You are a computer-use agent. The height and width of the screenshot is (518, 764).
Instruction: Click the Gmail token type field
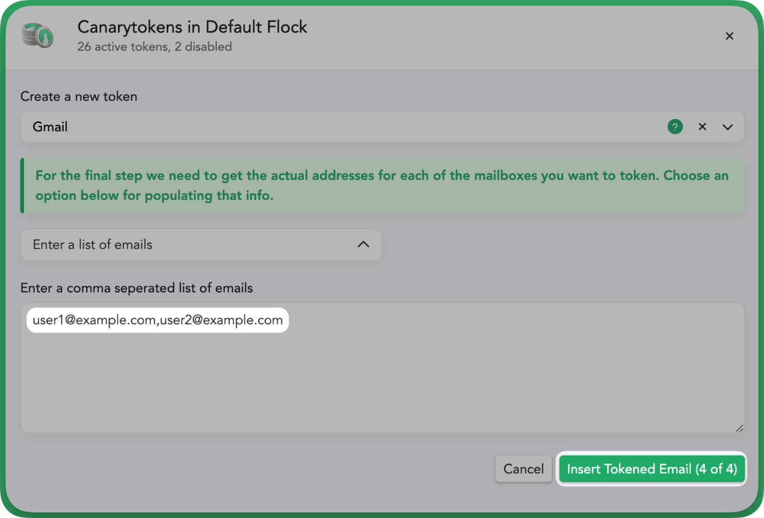382,127
